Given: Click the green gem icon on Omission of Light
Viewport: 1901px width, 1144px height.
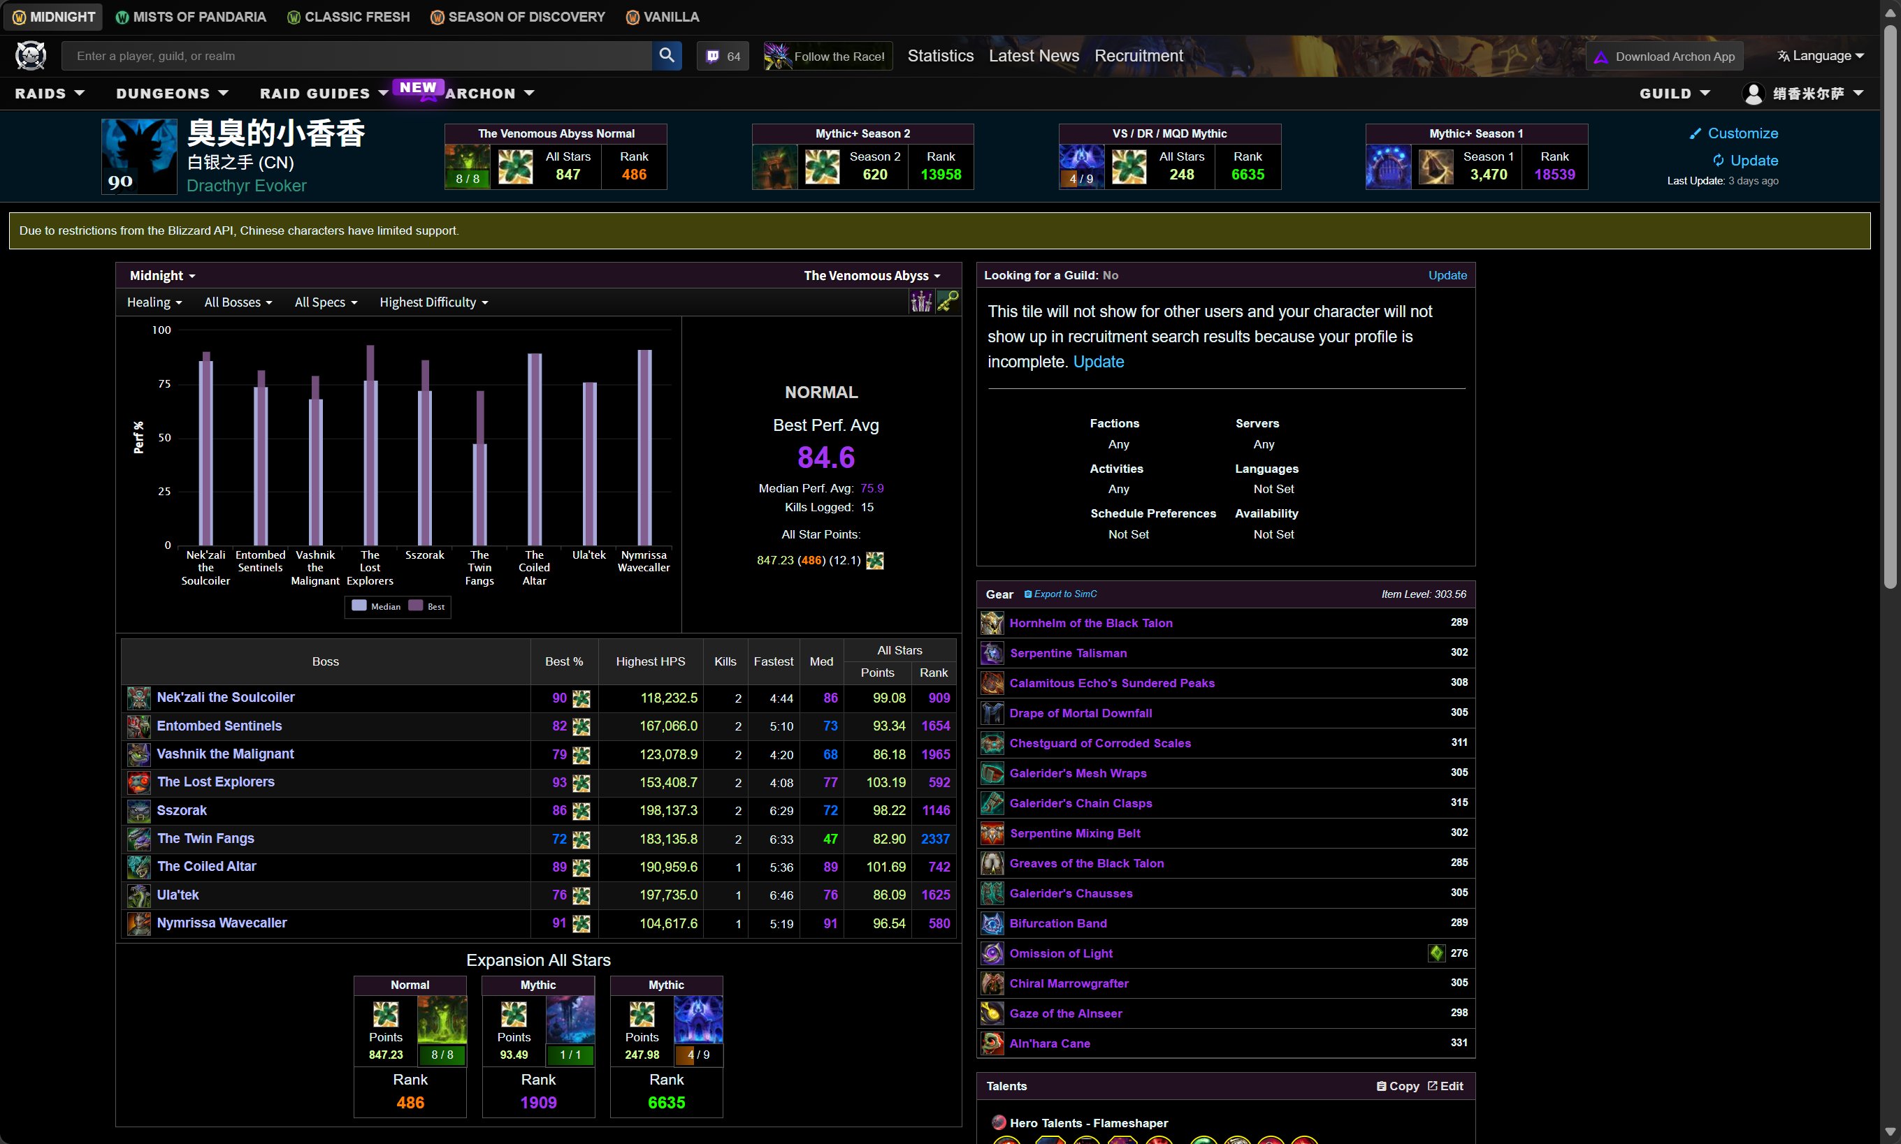Looking at the screenshot, I should pyautogui.click(x=1436, y=953).
